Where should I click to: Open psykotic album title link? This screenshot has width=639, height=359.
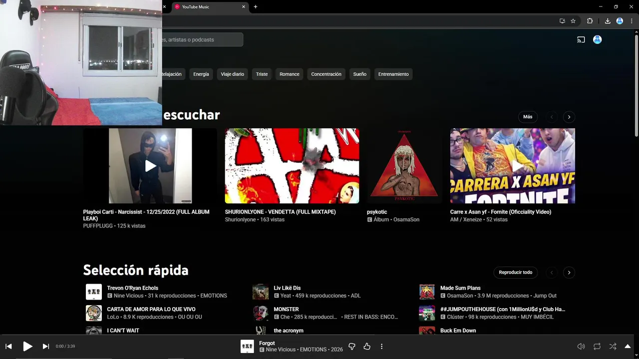(x=377, y=212)
